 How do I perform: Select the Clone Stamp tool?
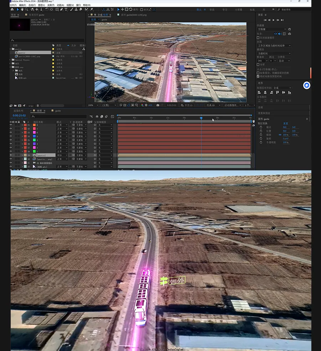pyautogui.click(x=76, y=9)
